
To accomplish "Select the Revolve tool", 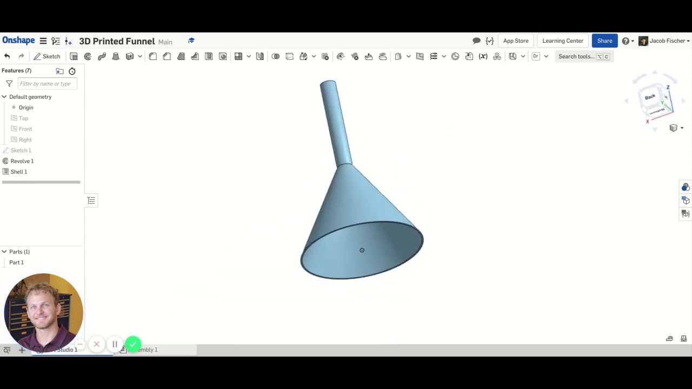I will click(88, 56).
